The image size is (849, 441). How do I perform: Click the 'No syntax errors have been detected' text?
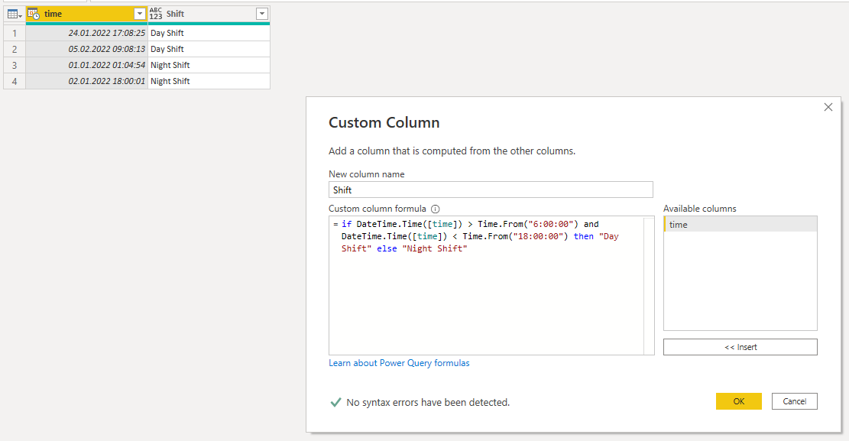pyautogui.click(x=428, y=403)
